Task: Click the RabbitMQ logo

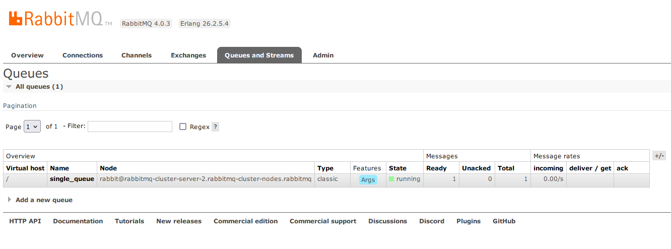Action: point(60,19)
